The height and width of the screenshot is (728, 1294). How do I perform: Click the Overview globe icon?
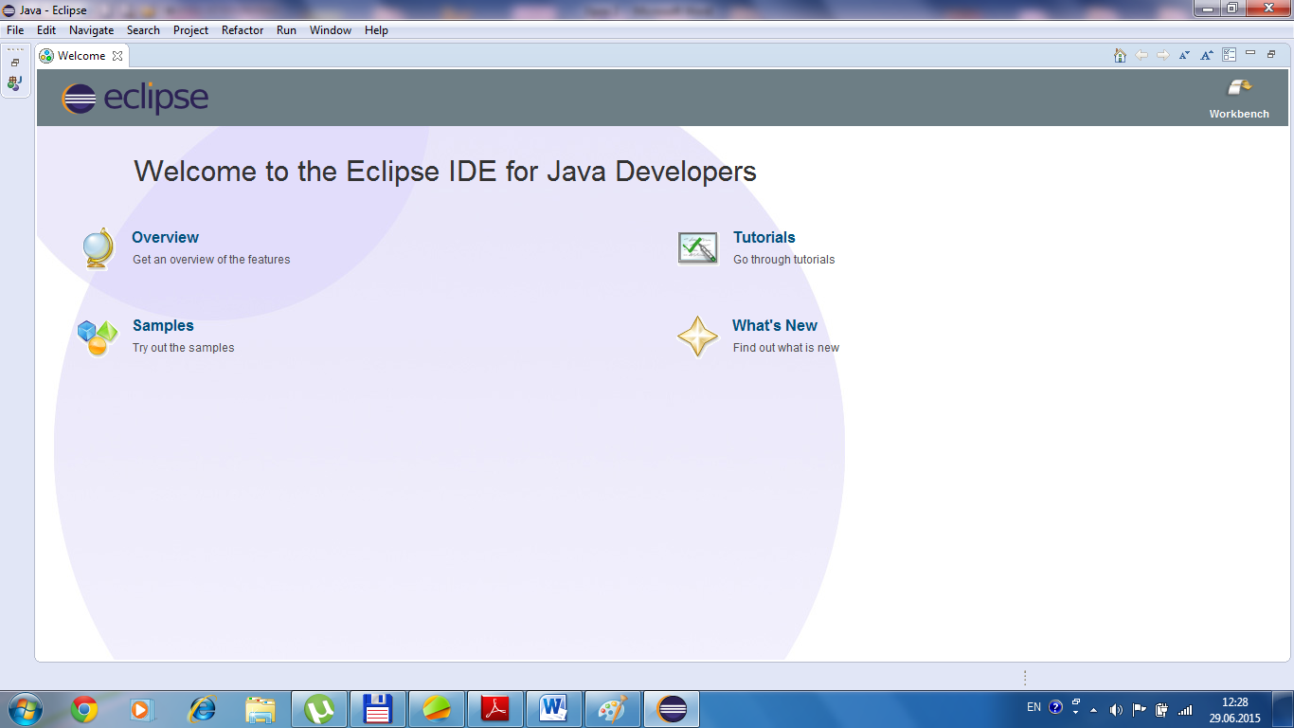pyautogui.click(x=98, y=248)
